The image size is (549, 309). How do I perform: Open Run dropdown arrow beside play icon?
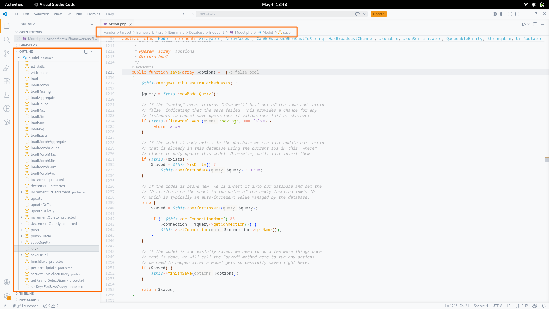pyautogui.click(x=528, y=24)
